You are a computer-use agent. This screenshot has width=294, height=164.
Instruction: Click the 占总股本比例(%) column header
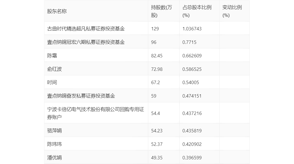click(x=197, y=11)
